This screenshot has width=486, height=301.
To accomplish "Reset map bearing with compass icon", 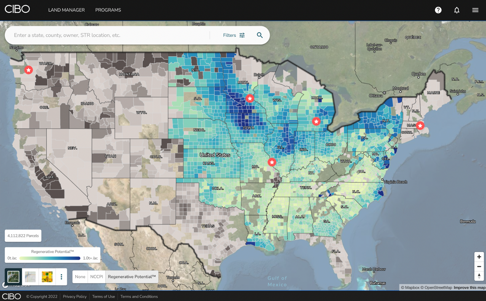I will (479, 276).
